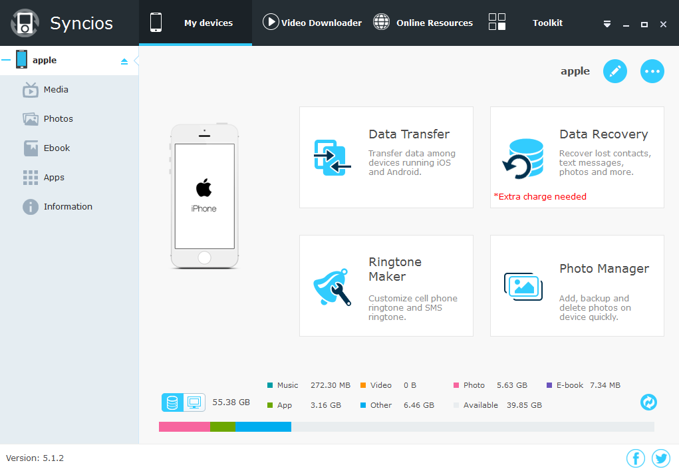Open more options three-dot button
679x473 pixels.
pos(652,71)
